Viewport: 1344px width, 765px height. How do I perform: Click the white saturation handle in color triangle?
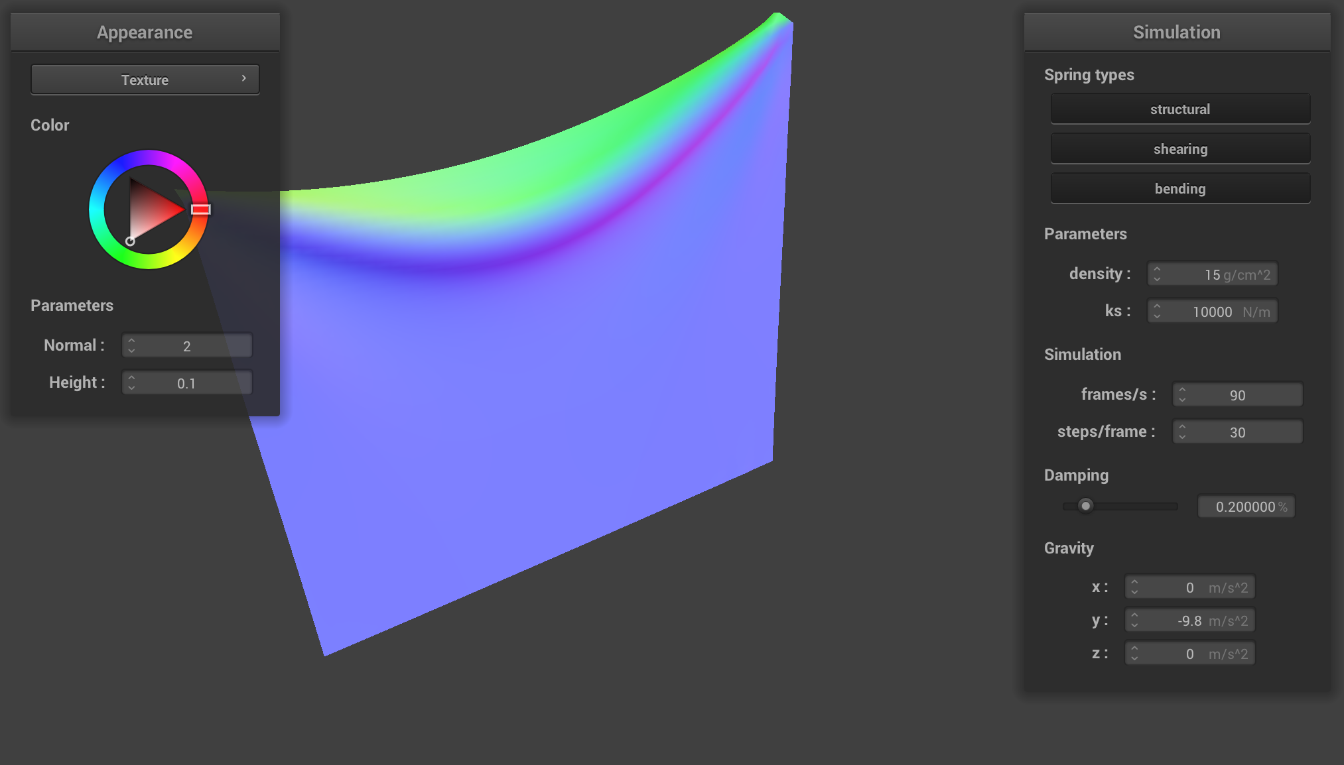pyautogui.click(x=130, y=241)
